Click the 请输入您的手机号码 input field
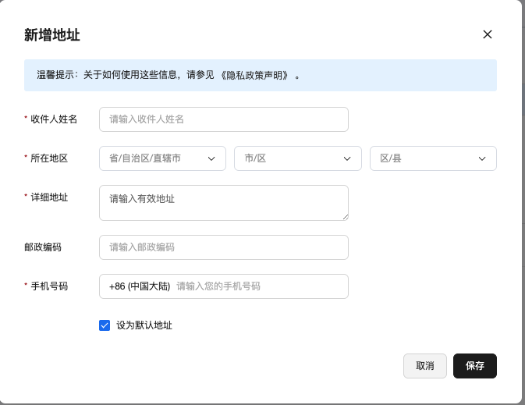 (x=257, y=286)
